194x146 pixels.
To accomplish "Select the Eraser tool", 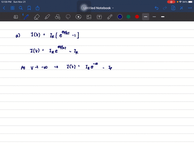I will coord(37,17).
